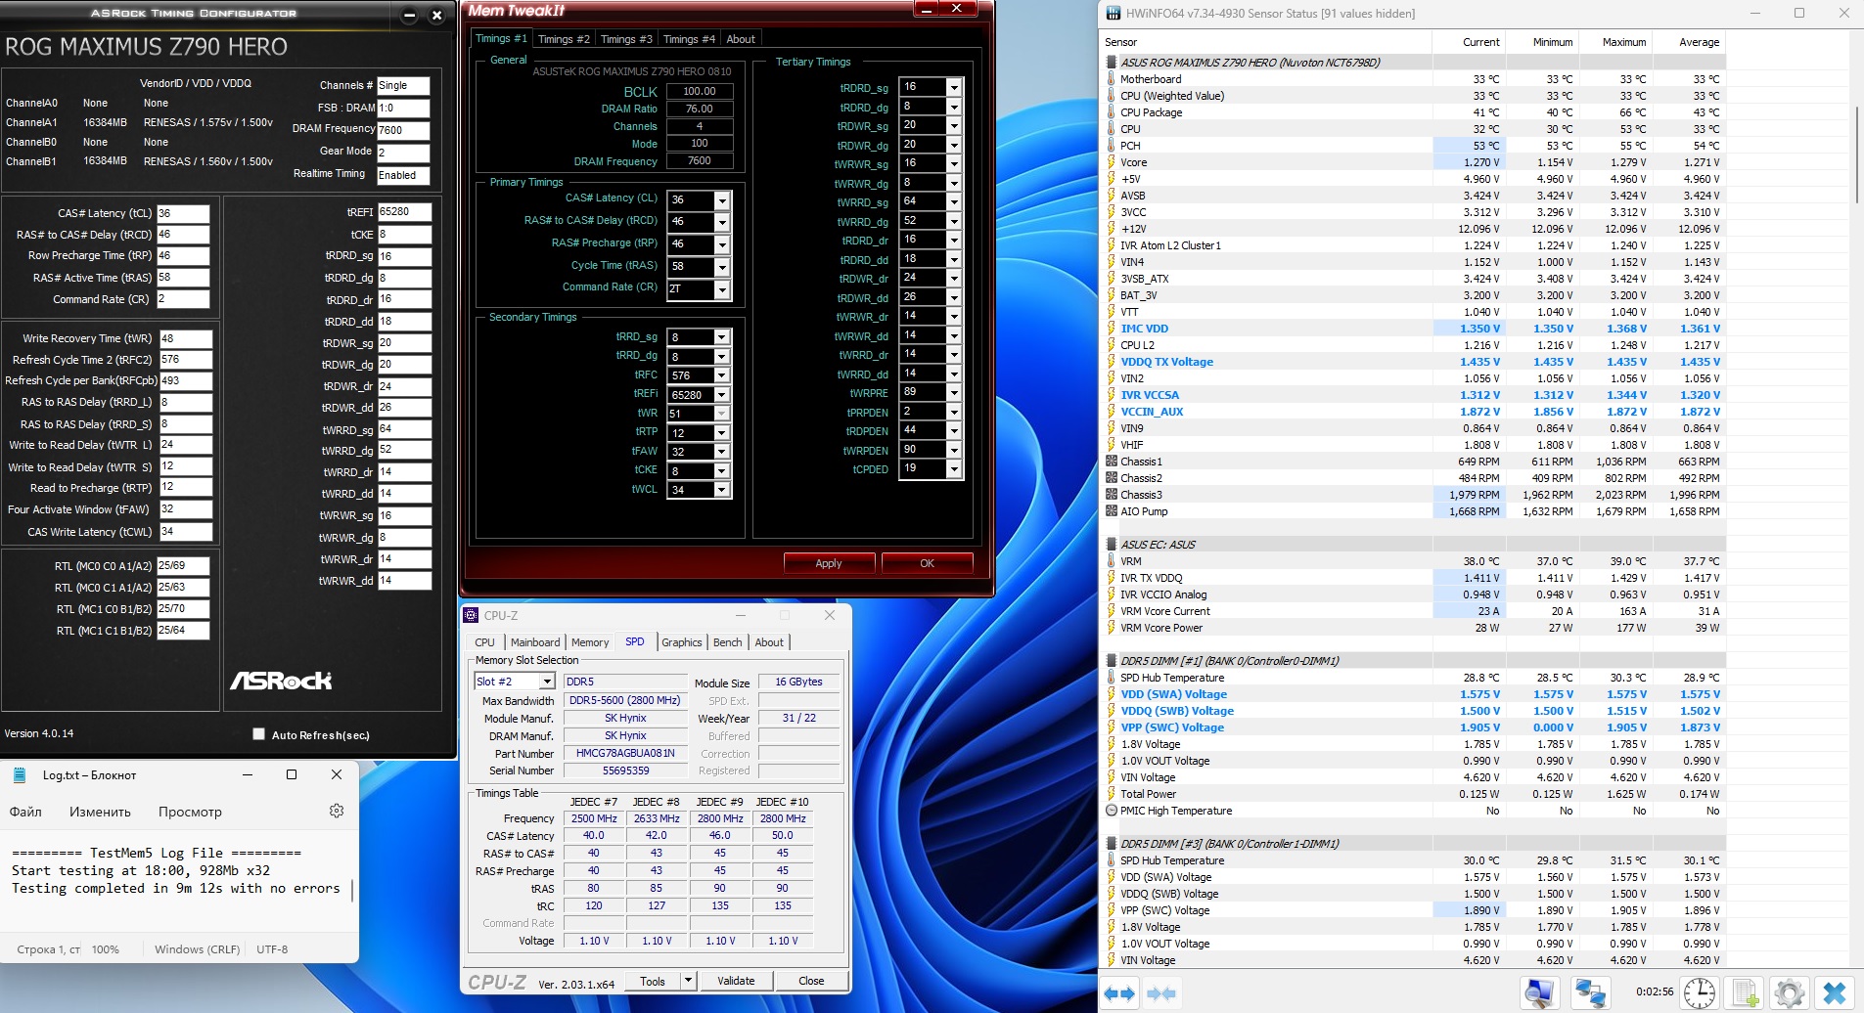The width and height of the screenshot is (1864, 1013).
Task: Reset sensor timer using the clock icon
Action: pyautogui.click(x=1699, y=993)
